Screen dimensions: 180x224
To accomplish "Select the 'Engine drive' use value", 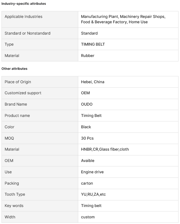I will (92, 172).
